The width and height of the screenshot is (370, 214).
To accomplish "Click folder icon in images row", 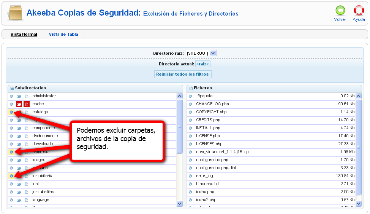I will coord(19,160).
